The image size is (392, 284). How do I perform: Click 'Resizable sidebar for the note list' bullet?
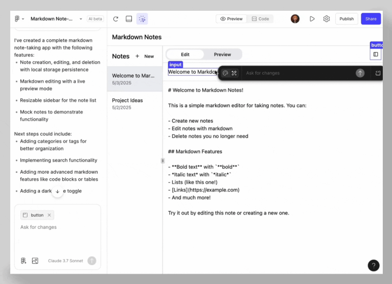58,100
